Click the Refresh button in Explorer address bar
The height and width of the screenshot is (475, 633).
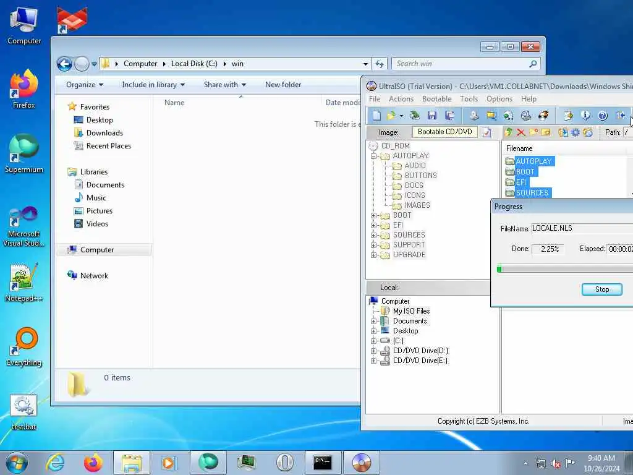click(380, 64)
